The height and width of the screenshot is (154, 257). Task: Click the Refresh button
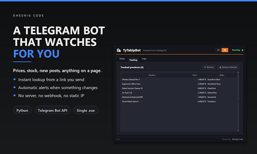pos(209,67)
